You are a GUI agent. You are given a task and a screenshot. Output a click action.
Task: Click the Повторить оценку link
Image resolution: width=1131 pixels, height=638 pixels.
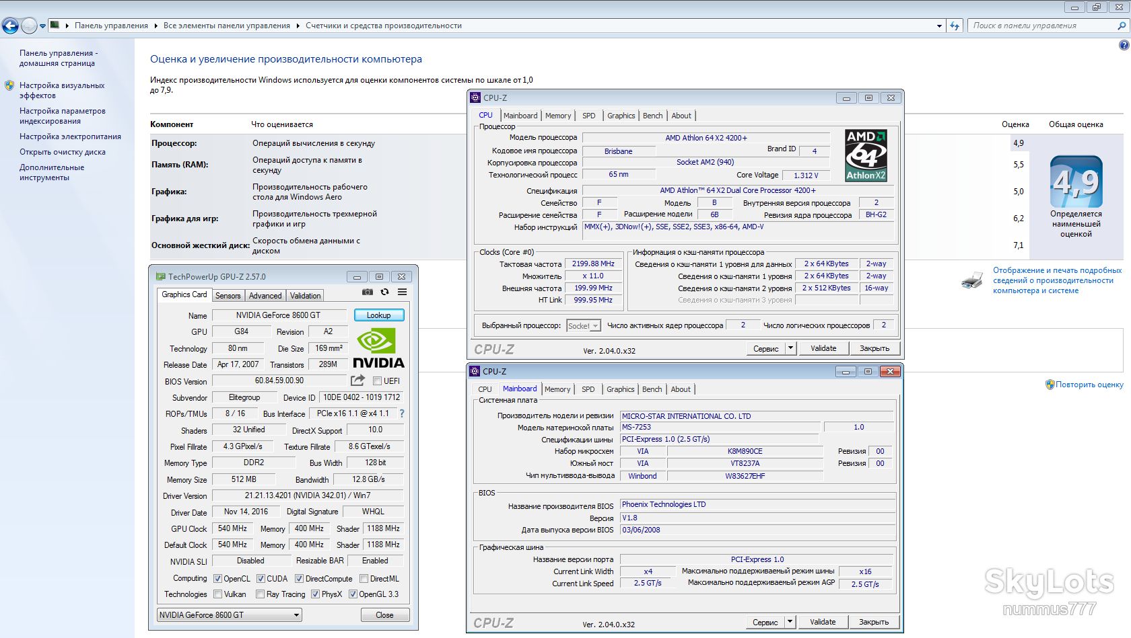(1089, 385)
